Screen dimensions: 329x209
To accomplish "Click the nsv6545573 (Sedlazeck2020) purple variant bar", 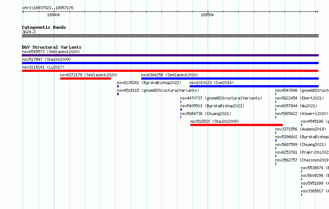I will (170, 55).
